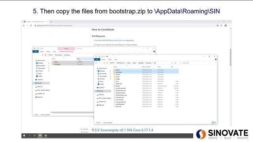
Task: Sort by Date modified column in SIN window
Action: [146, 67]
